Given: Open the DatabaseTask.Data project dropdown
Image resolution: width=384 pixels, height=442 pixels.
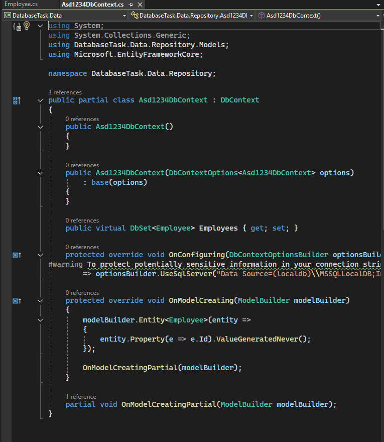Looking at the screenshot, I should click(124, 16).
